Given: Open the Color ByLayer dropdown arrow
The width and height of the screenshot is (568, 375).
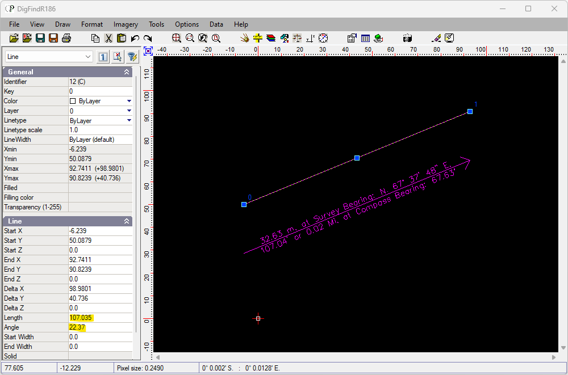Looking at the screenshot, I should [x=129, y=101].
